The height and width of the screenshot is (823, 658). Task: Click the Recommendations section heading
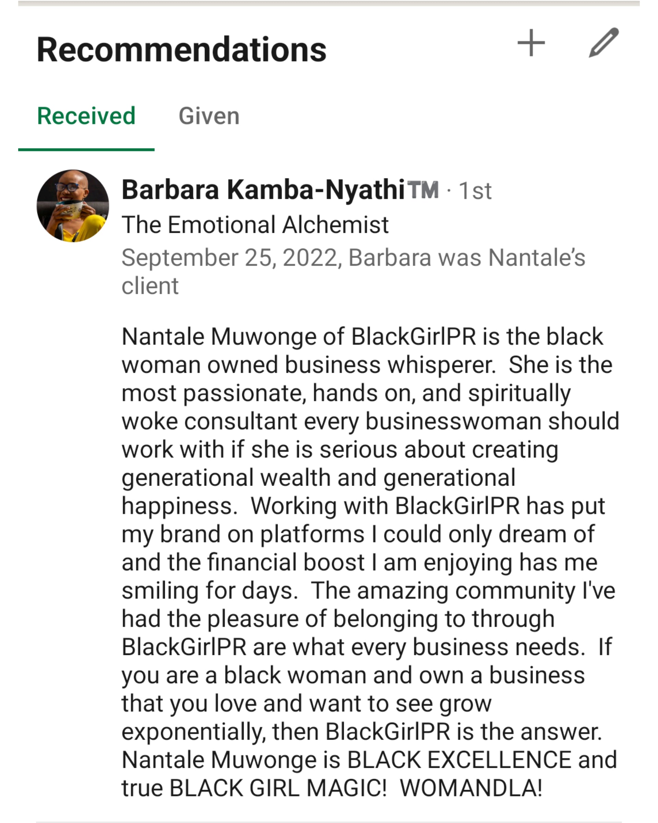(182, 50)
